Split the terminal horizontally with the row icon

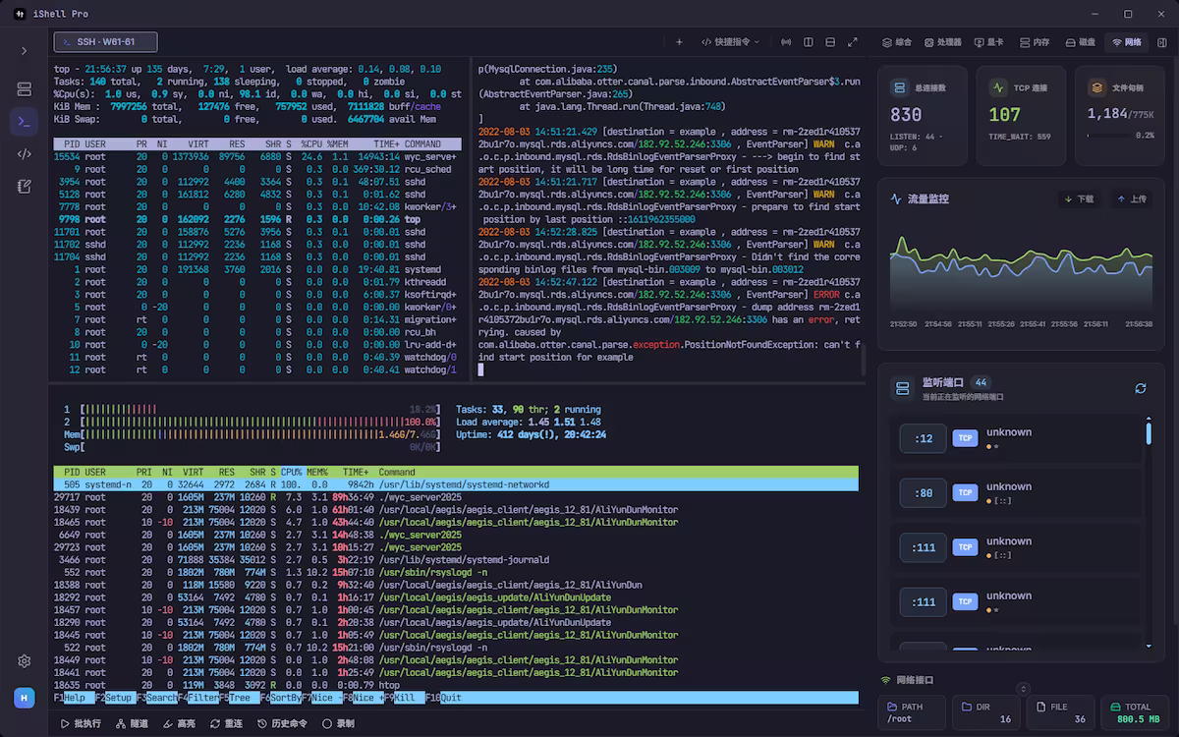[x=830, y=42]
